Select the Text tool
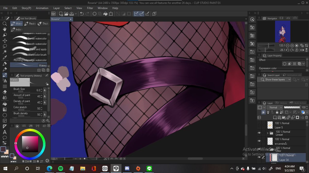The image size is (309, 173). [x=4, y=132]
